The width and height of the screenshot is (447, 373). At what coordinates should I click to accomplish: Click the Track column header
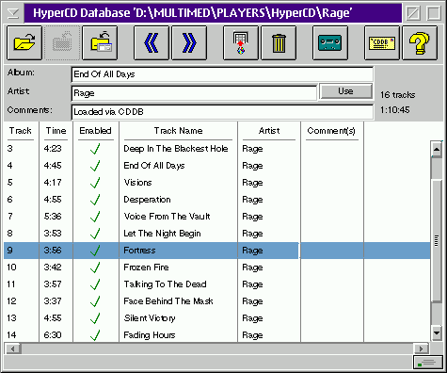21,131
